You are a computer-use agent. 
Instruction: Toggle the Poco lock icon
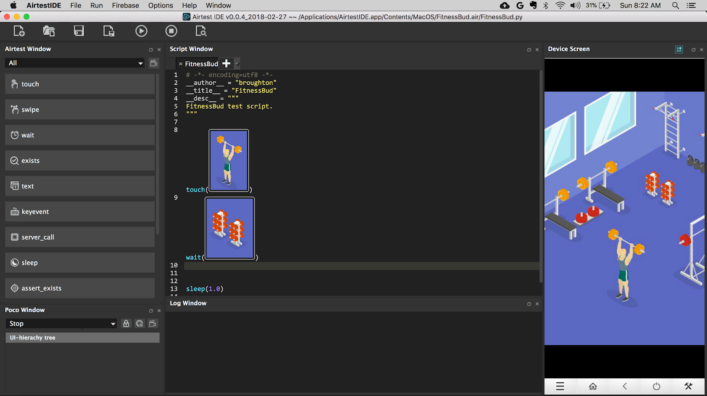126,324
